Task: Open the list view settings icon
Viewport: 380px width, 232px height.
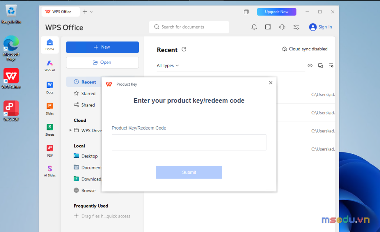Action: [331, 66]
